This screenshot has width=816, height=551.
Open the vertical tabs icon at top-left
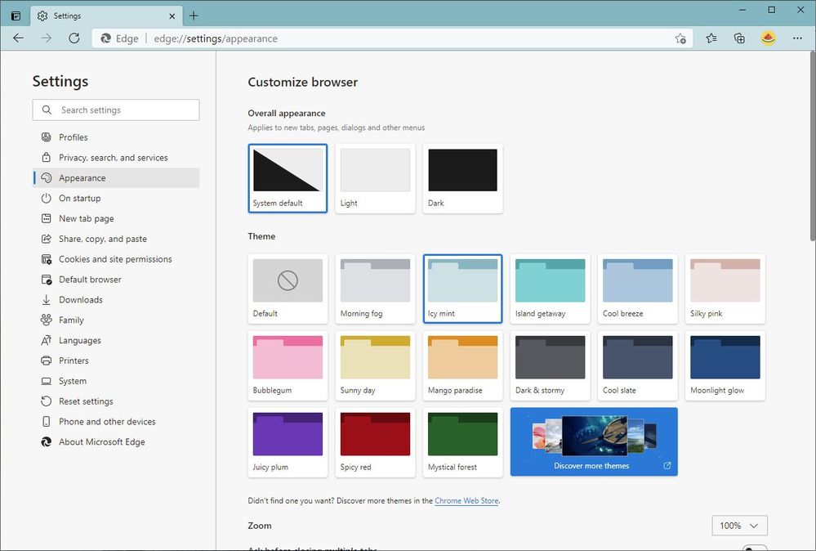16,16
